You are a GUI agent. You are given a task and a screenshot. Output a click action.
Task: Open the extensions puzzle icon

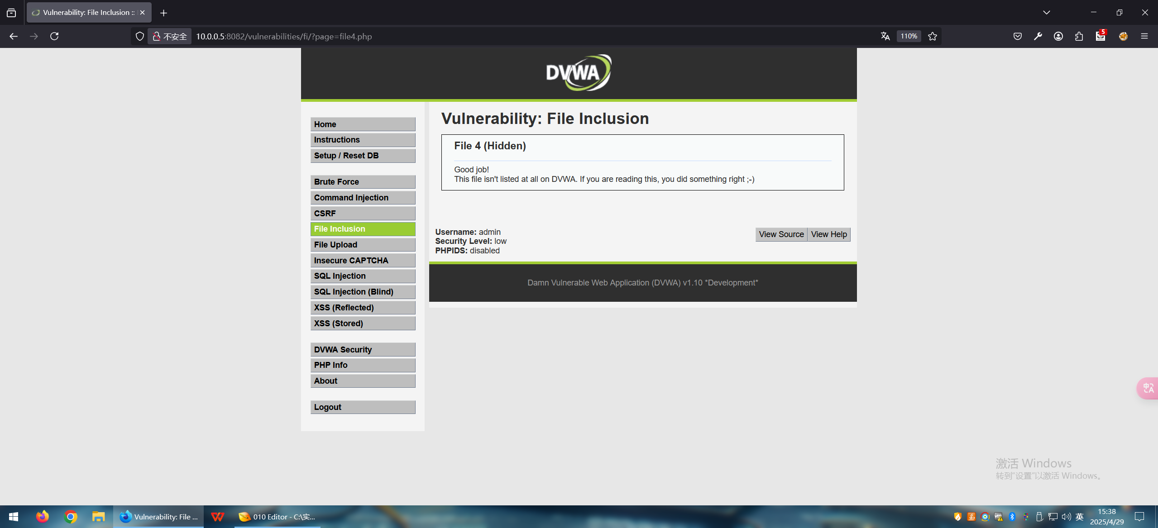click(x=1079, y=36)
